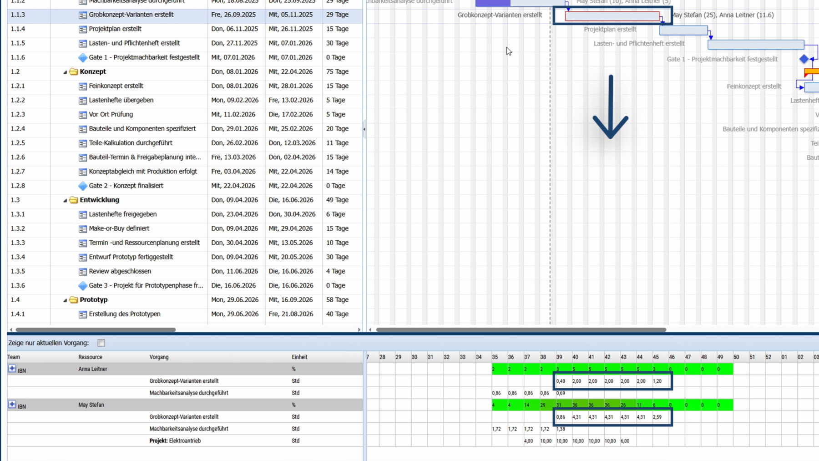Click task icon beside Make-or-Buy definiert
The image size is (819, 461).
[82, 228]
